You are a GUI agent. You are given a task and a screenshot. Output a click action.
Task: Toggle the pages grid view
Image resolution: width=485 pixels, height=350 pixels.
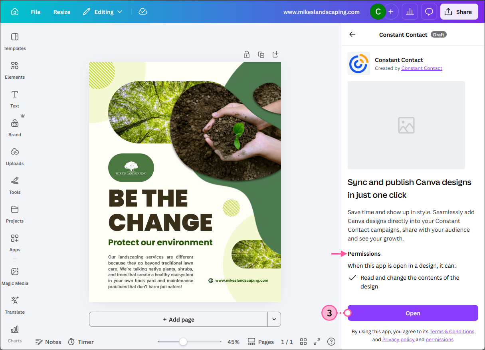coord(303,342)
